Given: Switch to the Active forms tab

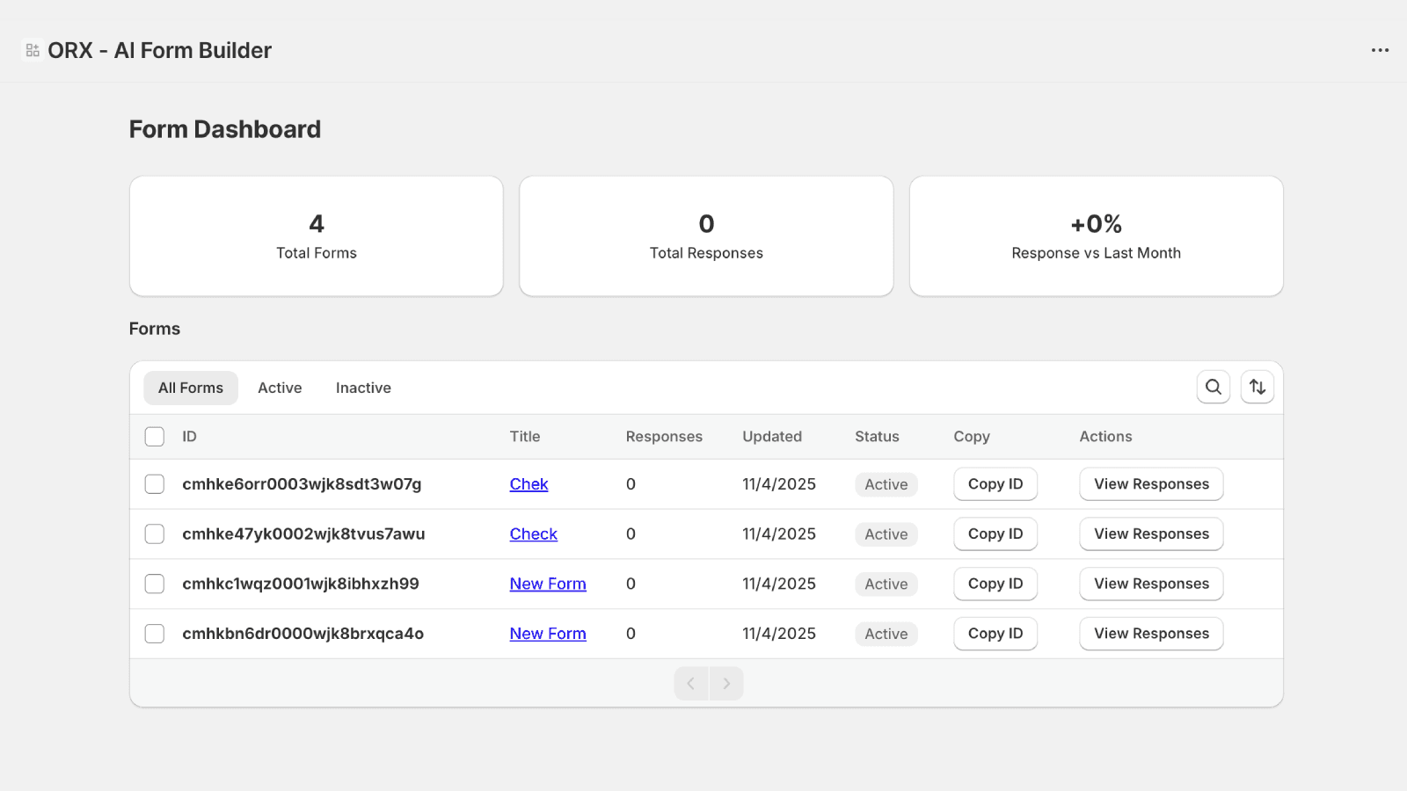Looking at the screenshot, I should tap(280, 388).
